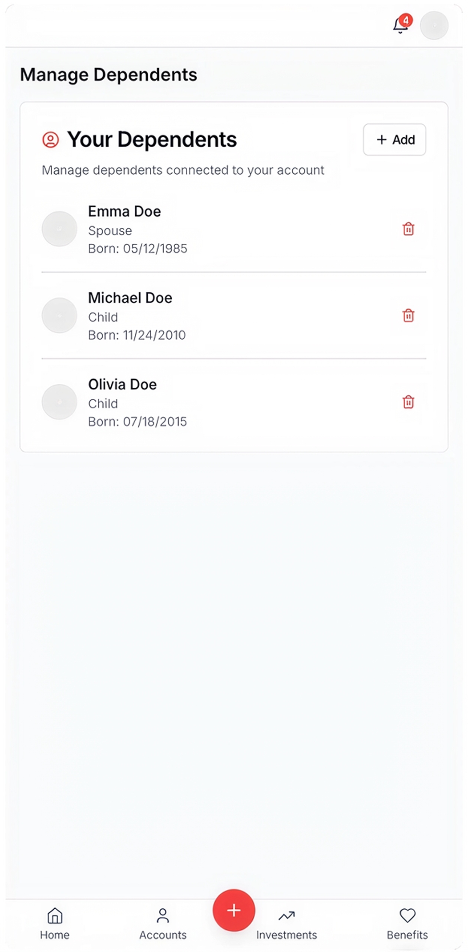Screen dimensions: 468x952
Task: Select Emma Doe's avatar thumbnail
Action: (60, 229)
